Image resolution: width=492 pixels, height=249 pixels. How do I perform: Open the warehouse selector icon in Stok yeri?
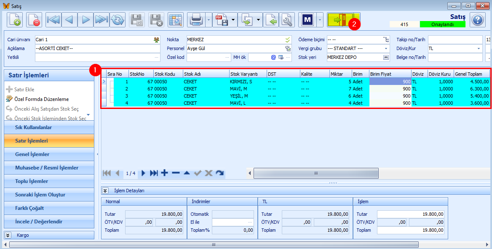coord(386,57)
